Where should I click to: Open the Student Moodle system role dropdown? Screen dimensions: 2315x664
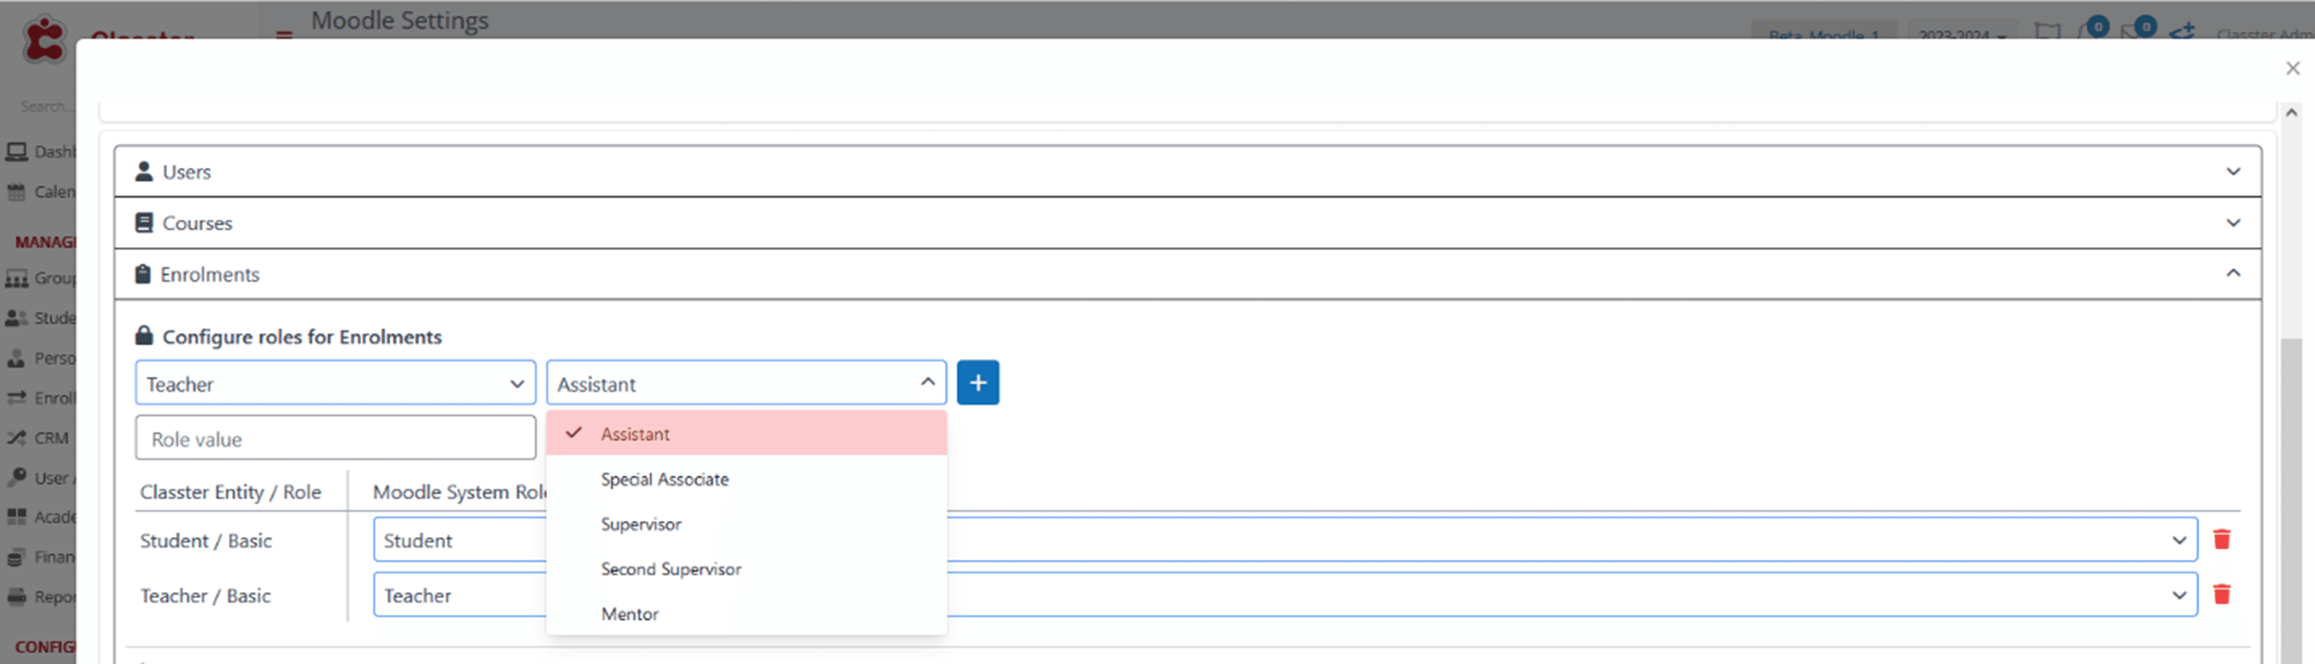[x=1285, y=540]
